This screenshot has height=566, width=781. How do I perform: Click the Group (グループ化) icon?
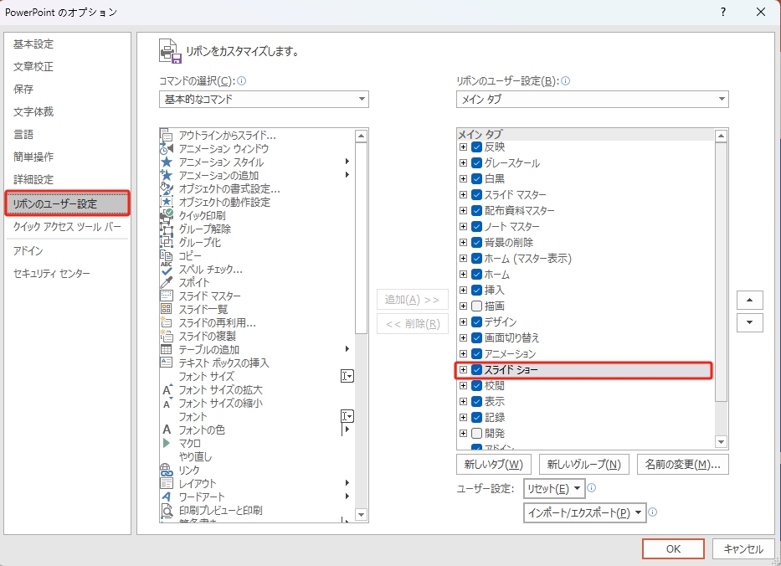click(x=167, y=243)
